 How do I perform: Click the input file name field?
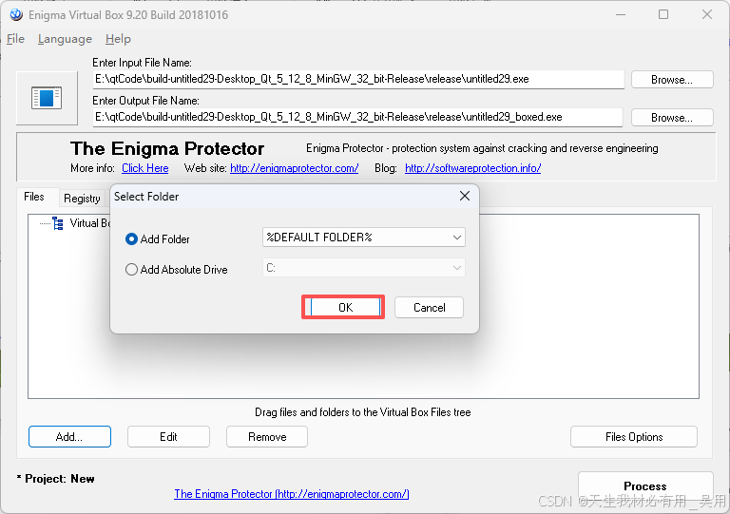click(x=358, y=79)
